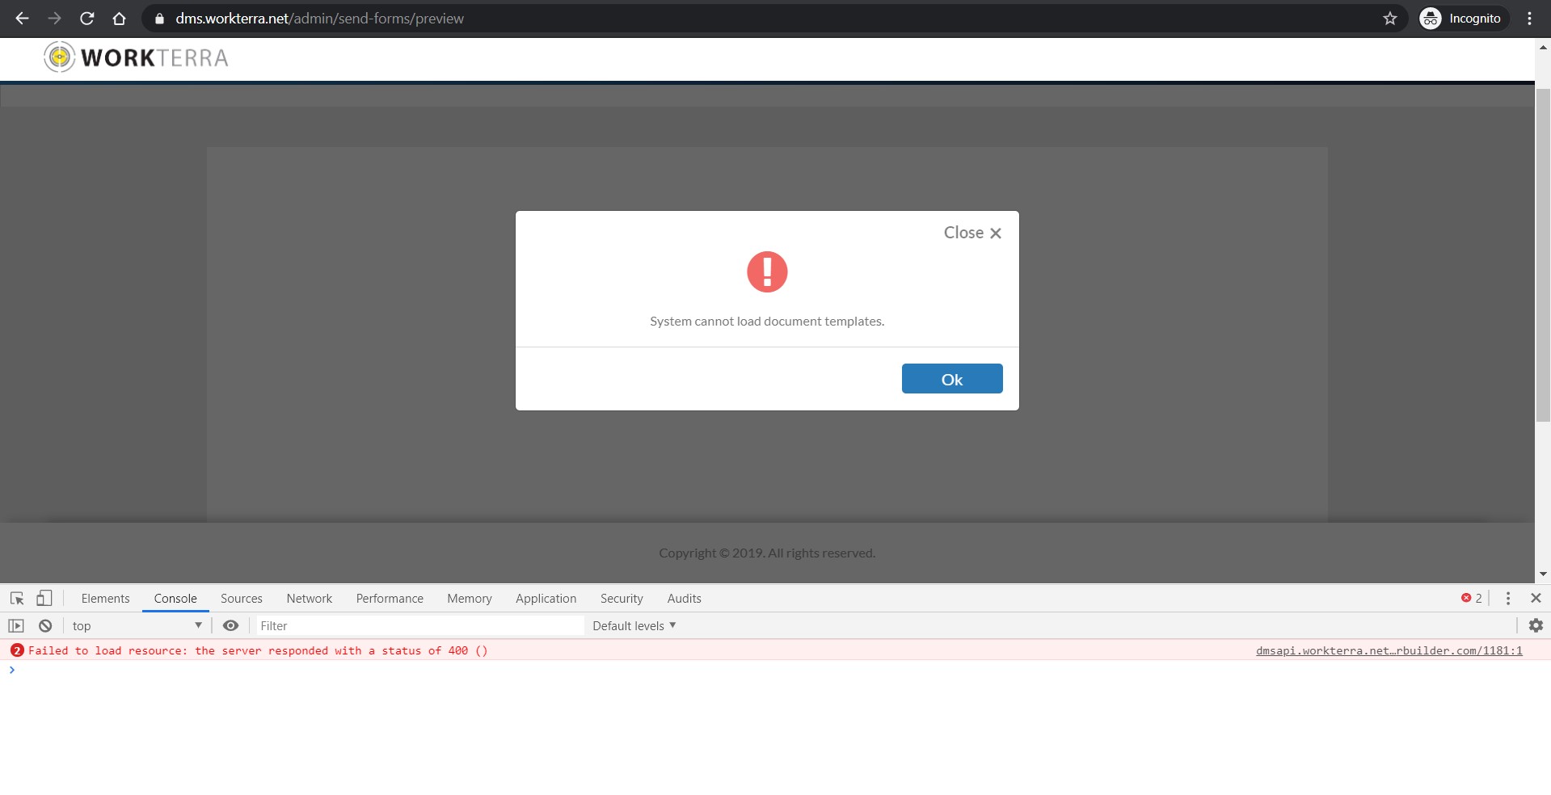Screen dimensions: 1551x795
Task: Click the red error count badge in DevTools
Action: 1471,598
